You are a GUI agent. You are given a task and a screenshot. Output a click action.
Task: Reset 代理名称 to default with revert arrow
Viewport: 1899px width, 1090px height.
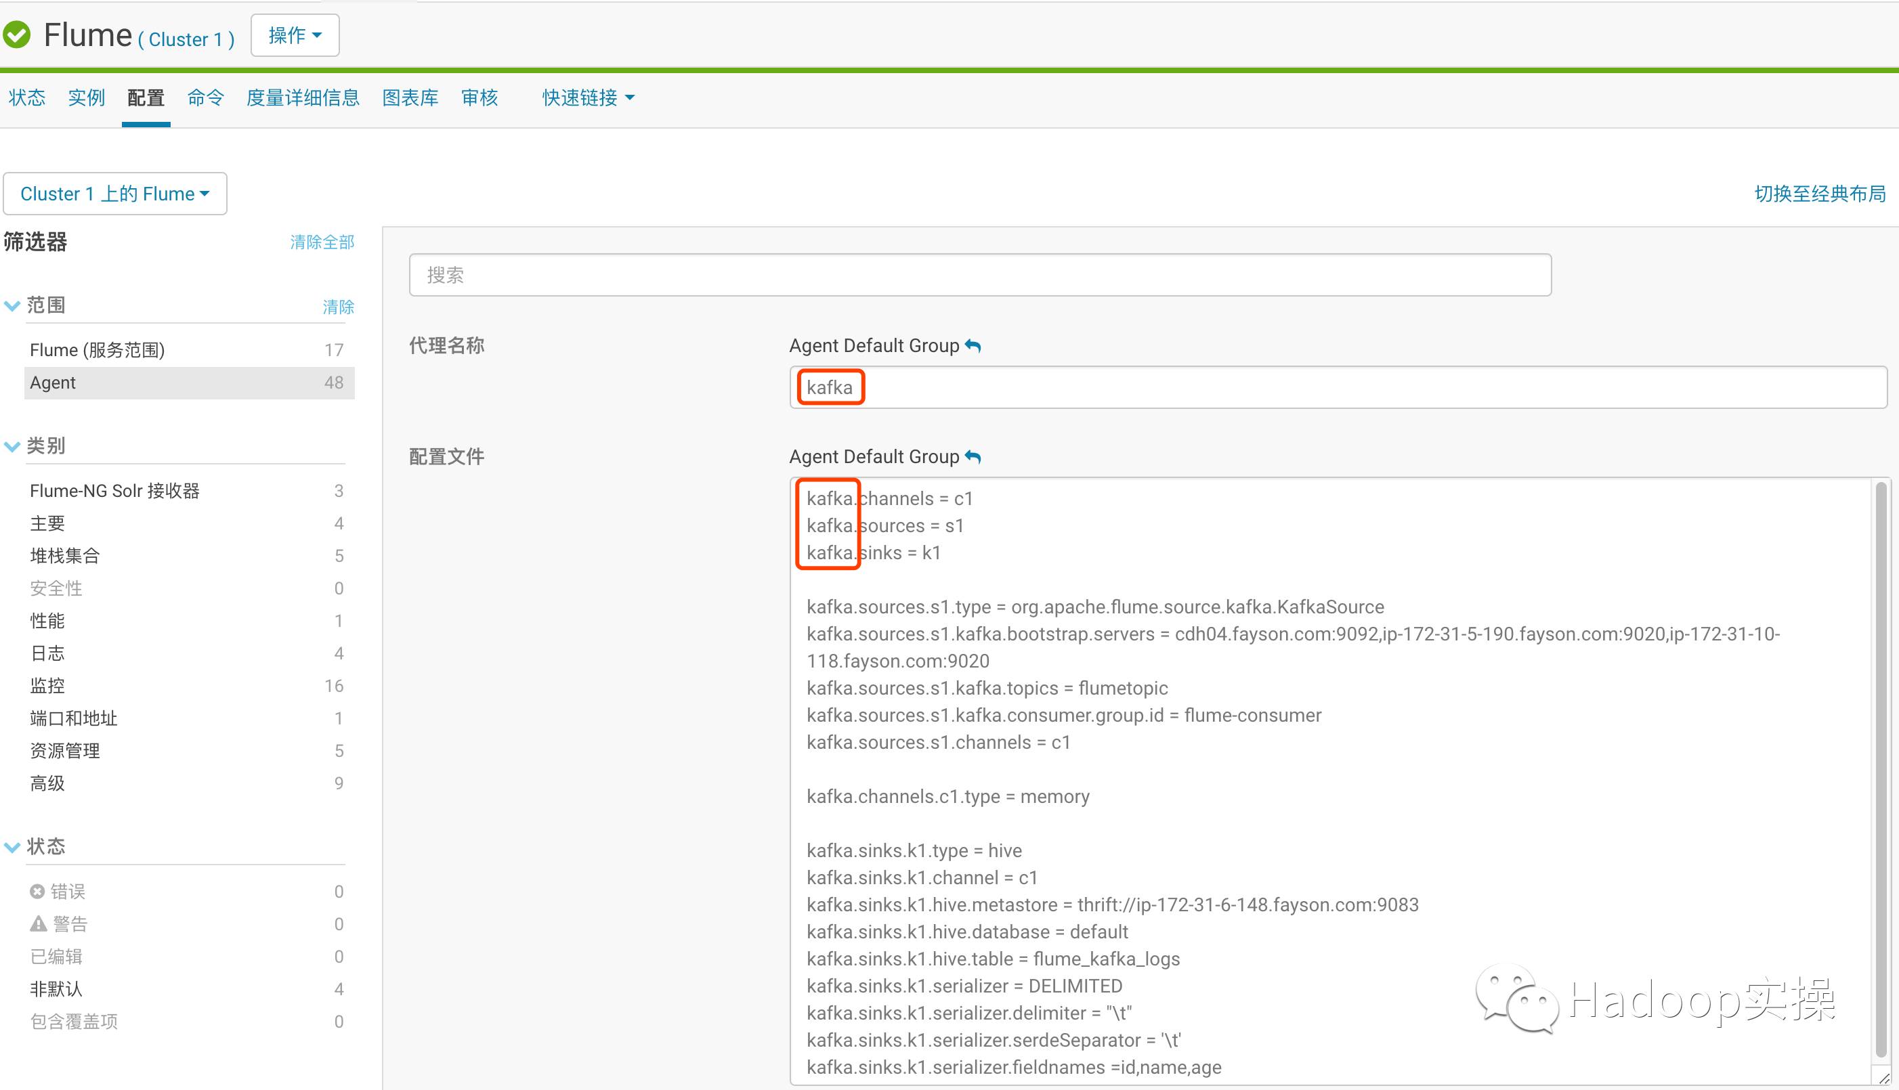973,346
